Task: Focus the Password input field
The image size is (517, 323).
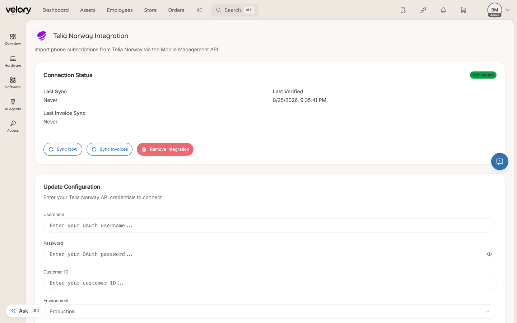Action: click(270, 254)
